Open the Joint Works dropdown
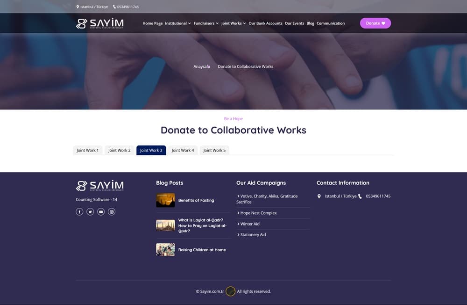The height and width of the screenshot is (305, 467). (233, 23)
